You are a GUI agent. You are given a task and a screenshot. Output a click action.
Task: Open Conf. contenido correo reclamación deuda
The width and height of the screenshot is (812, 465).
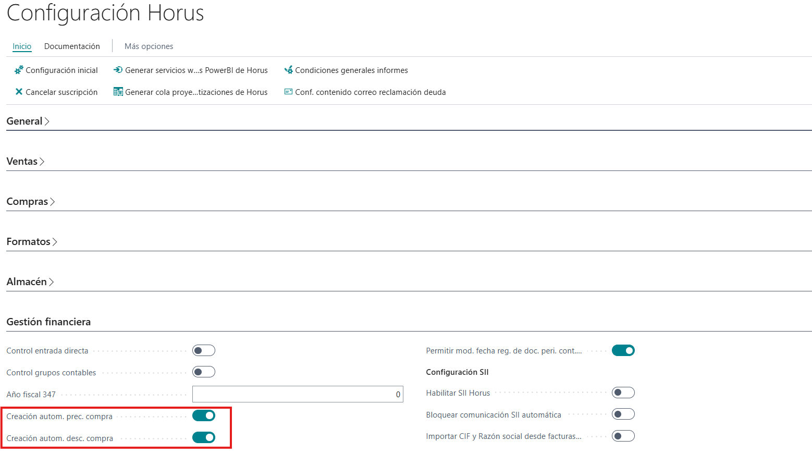click(365, 92)
